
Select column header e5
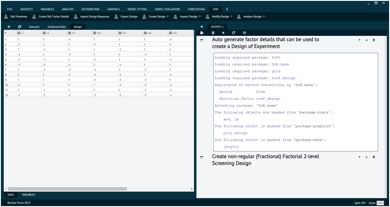(x=180, y=33)
